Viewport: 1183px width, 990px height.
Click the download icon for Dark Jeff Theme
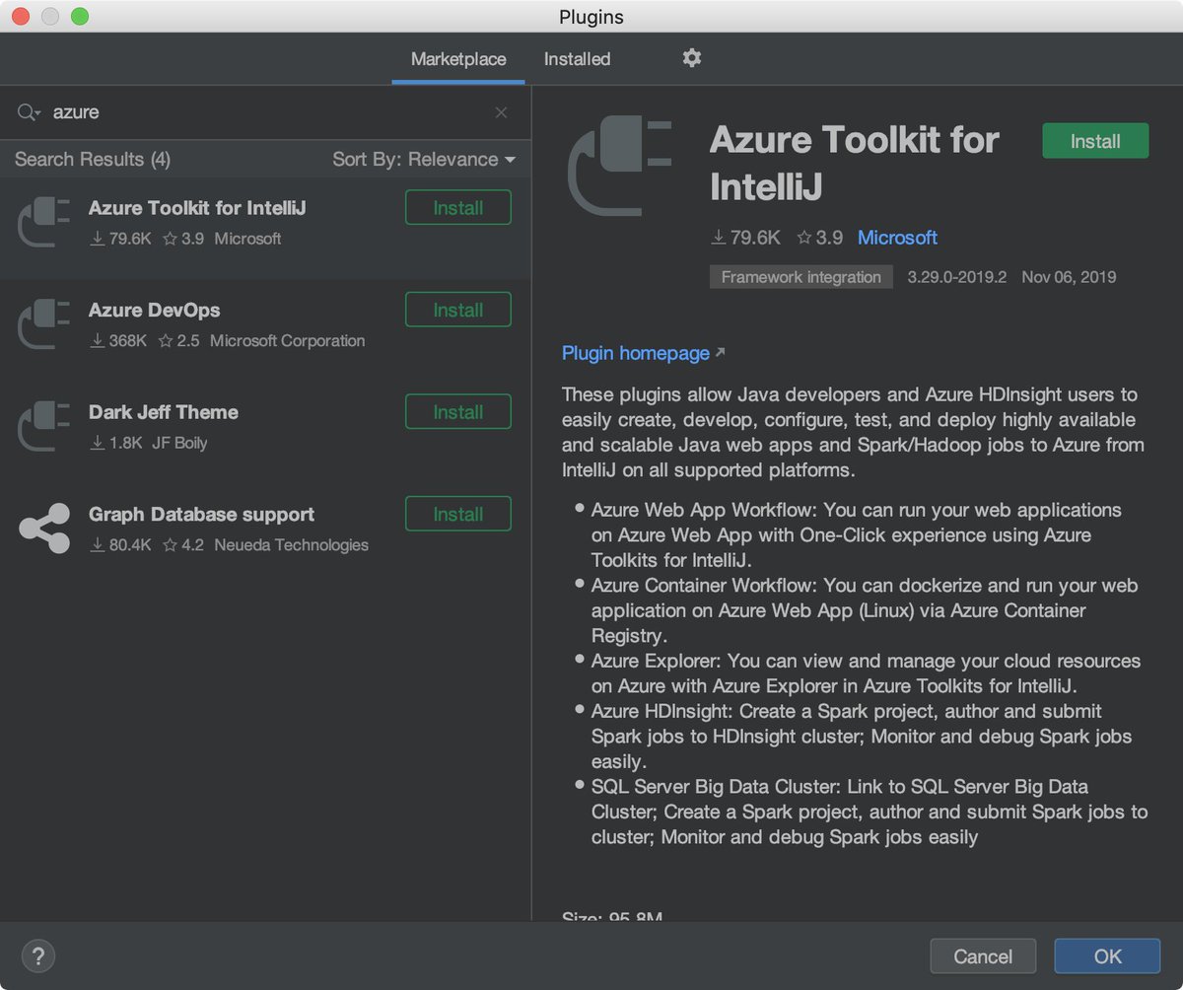click(97, 444)
